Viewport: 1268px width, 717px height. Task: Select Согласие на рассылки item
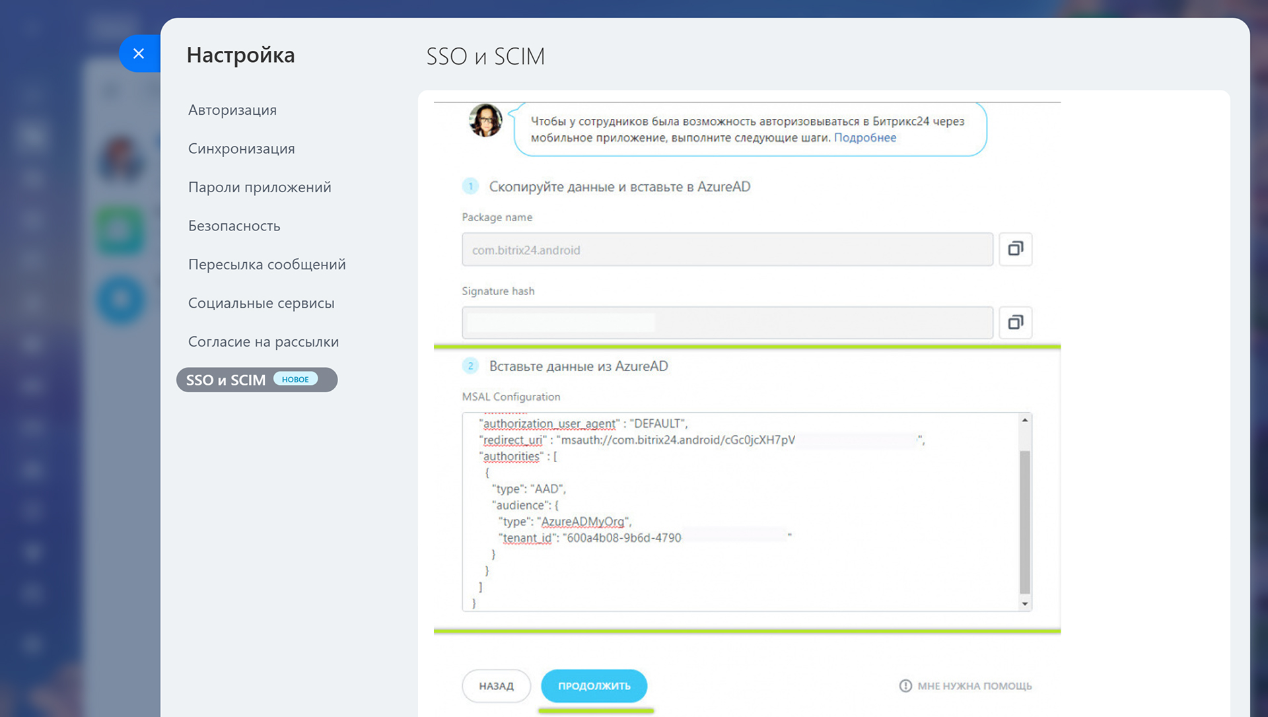pos(264,341)
